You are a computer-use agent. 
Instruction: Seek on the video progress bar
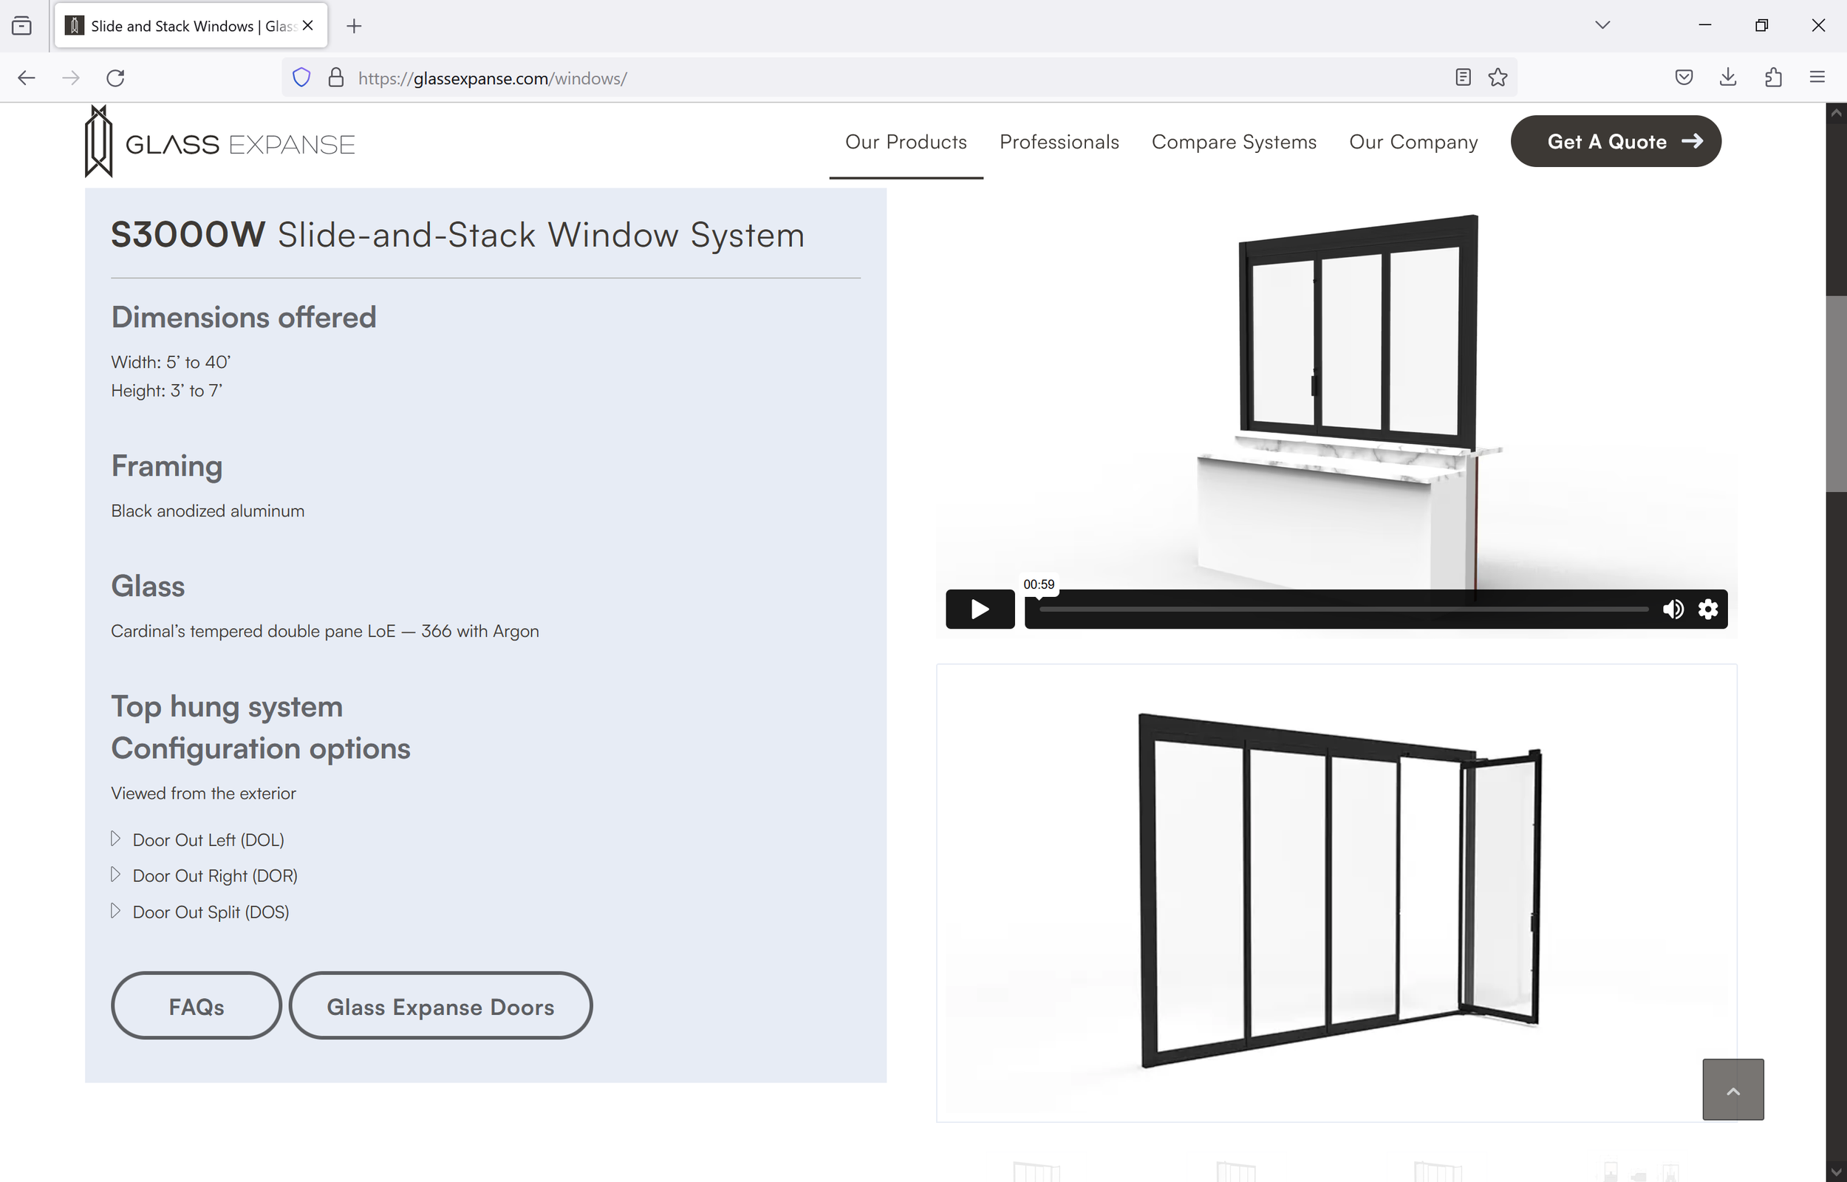tap(1344, 609)
